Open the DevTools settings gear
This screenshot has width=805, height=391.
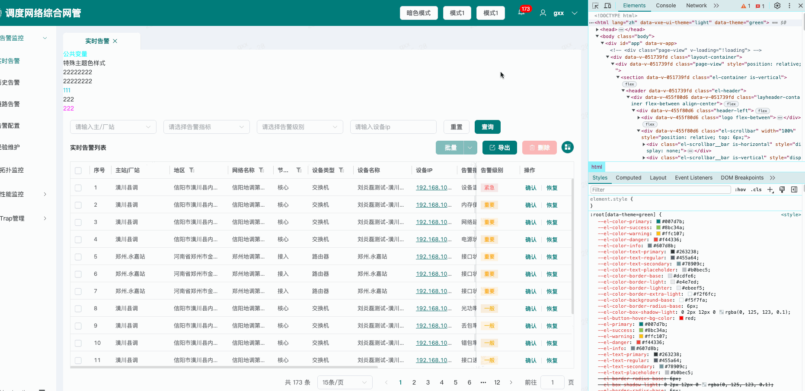tap(777, 6)
